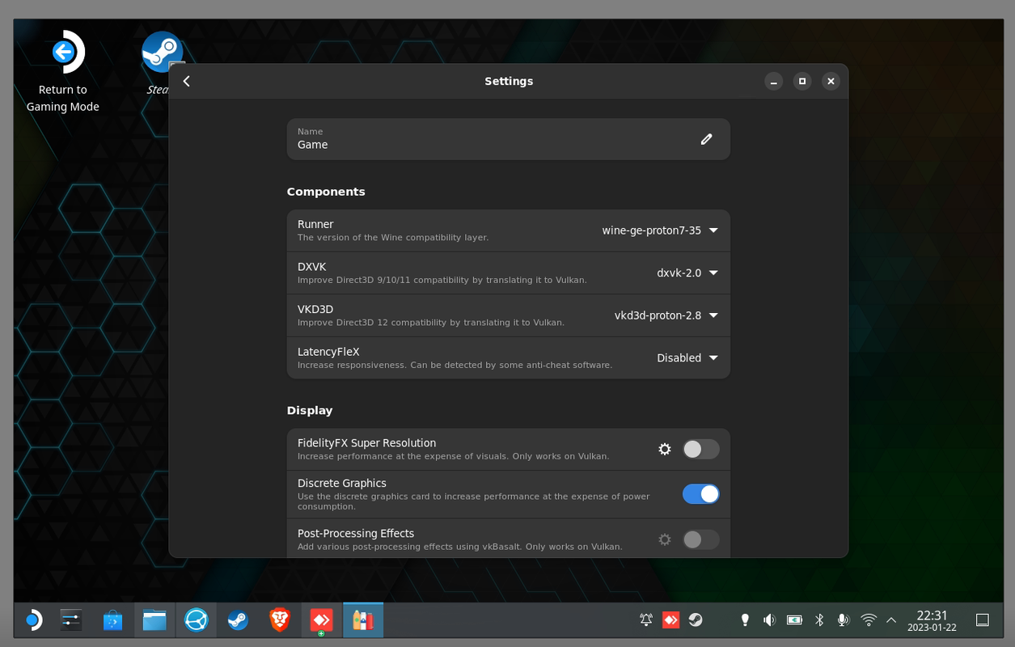Image resolution: width=1015 pixels, height=647 pixels.
Task: Open FidelityFX Super Resolution gear settings
Action: pos(665,449)
